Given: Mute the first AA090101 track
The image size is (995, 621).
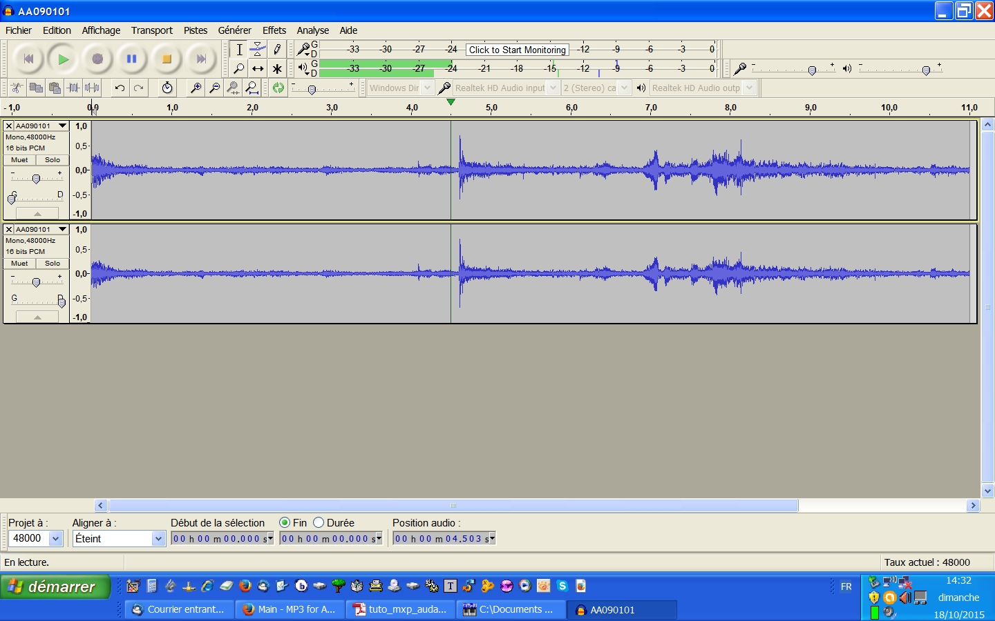Looking at the screenshot, I should 19,160.
